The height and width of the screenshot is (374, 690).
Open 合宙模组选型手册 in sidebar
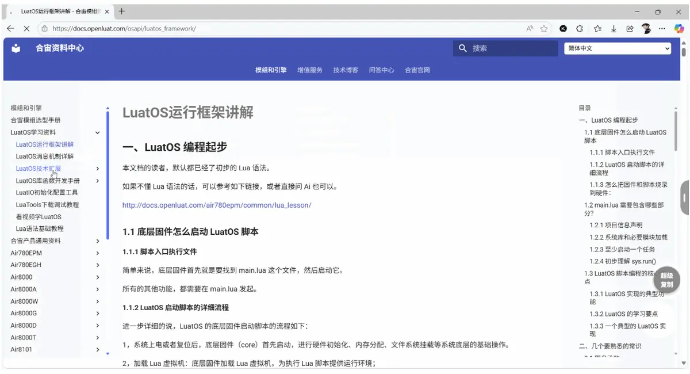[x=36, y=120]
